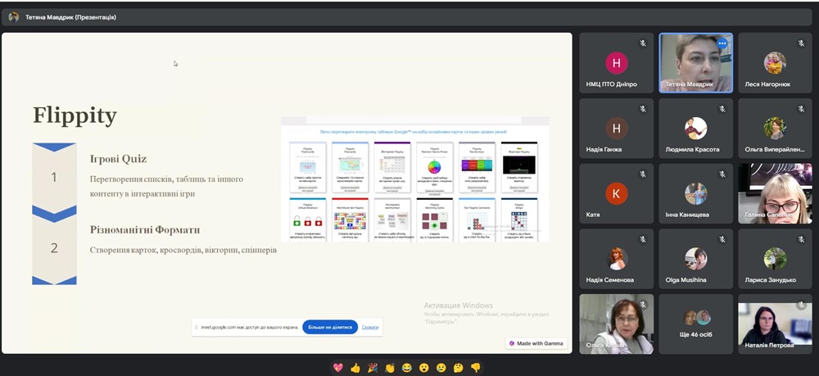Image resolution: width=819 pixels, height=376 pixels.
Task: Click the thumbs up reaction emoji
Action: tap(355, 368)
